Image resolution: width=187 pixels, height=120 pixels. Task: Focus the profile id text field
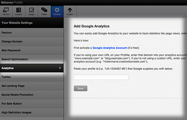pyautogui.click(x=101, y=77)
